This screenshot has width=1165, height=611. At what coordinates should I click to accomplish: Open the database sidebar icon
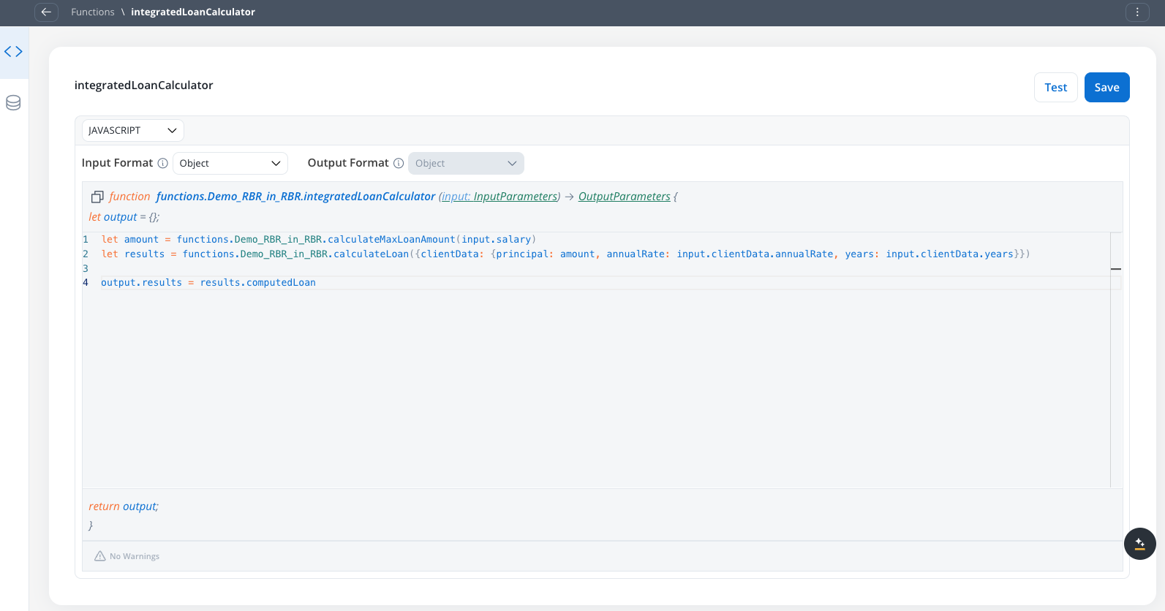click(13, 103)
